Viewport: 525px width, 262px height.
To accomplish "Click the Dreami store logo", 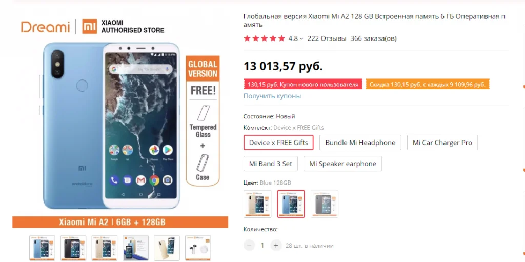I will (46, 27).
